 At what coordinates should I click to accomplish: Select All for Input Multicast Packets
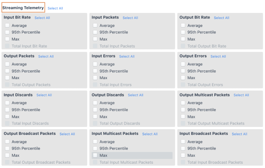tap(150, 134)
